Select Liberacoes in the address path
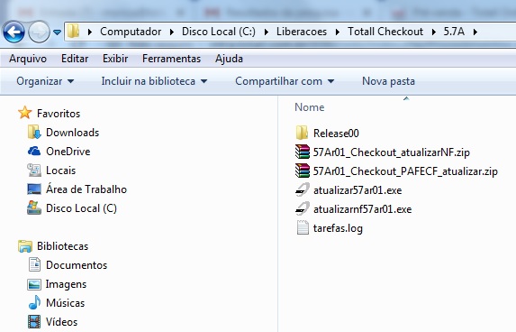The height and width of the screenshot is (332, 516). pyautogui.click(x=302, y=32)
